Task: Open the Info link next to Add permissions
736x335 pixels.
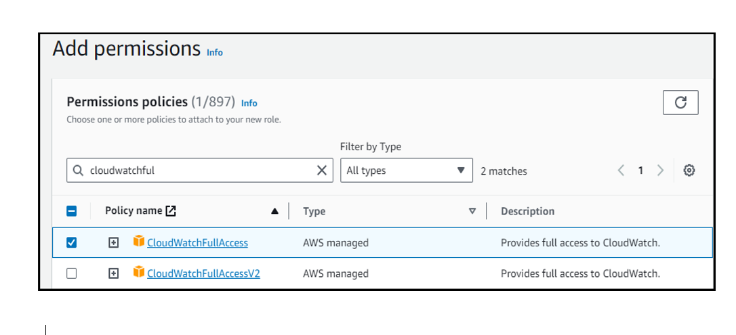Action: click(x=215, y=52)
